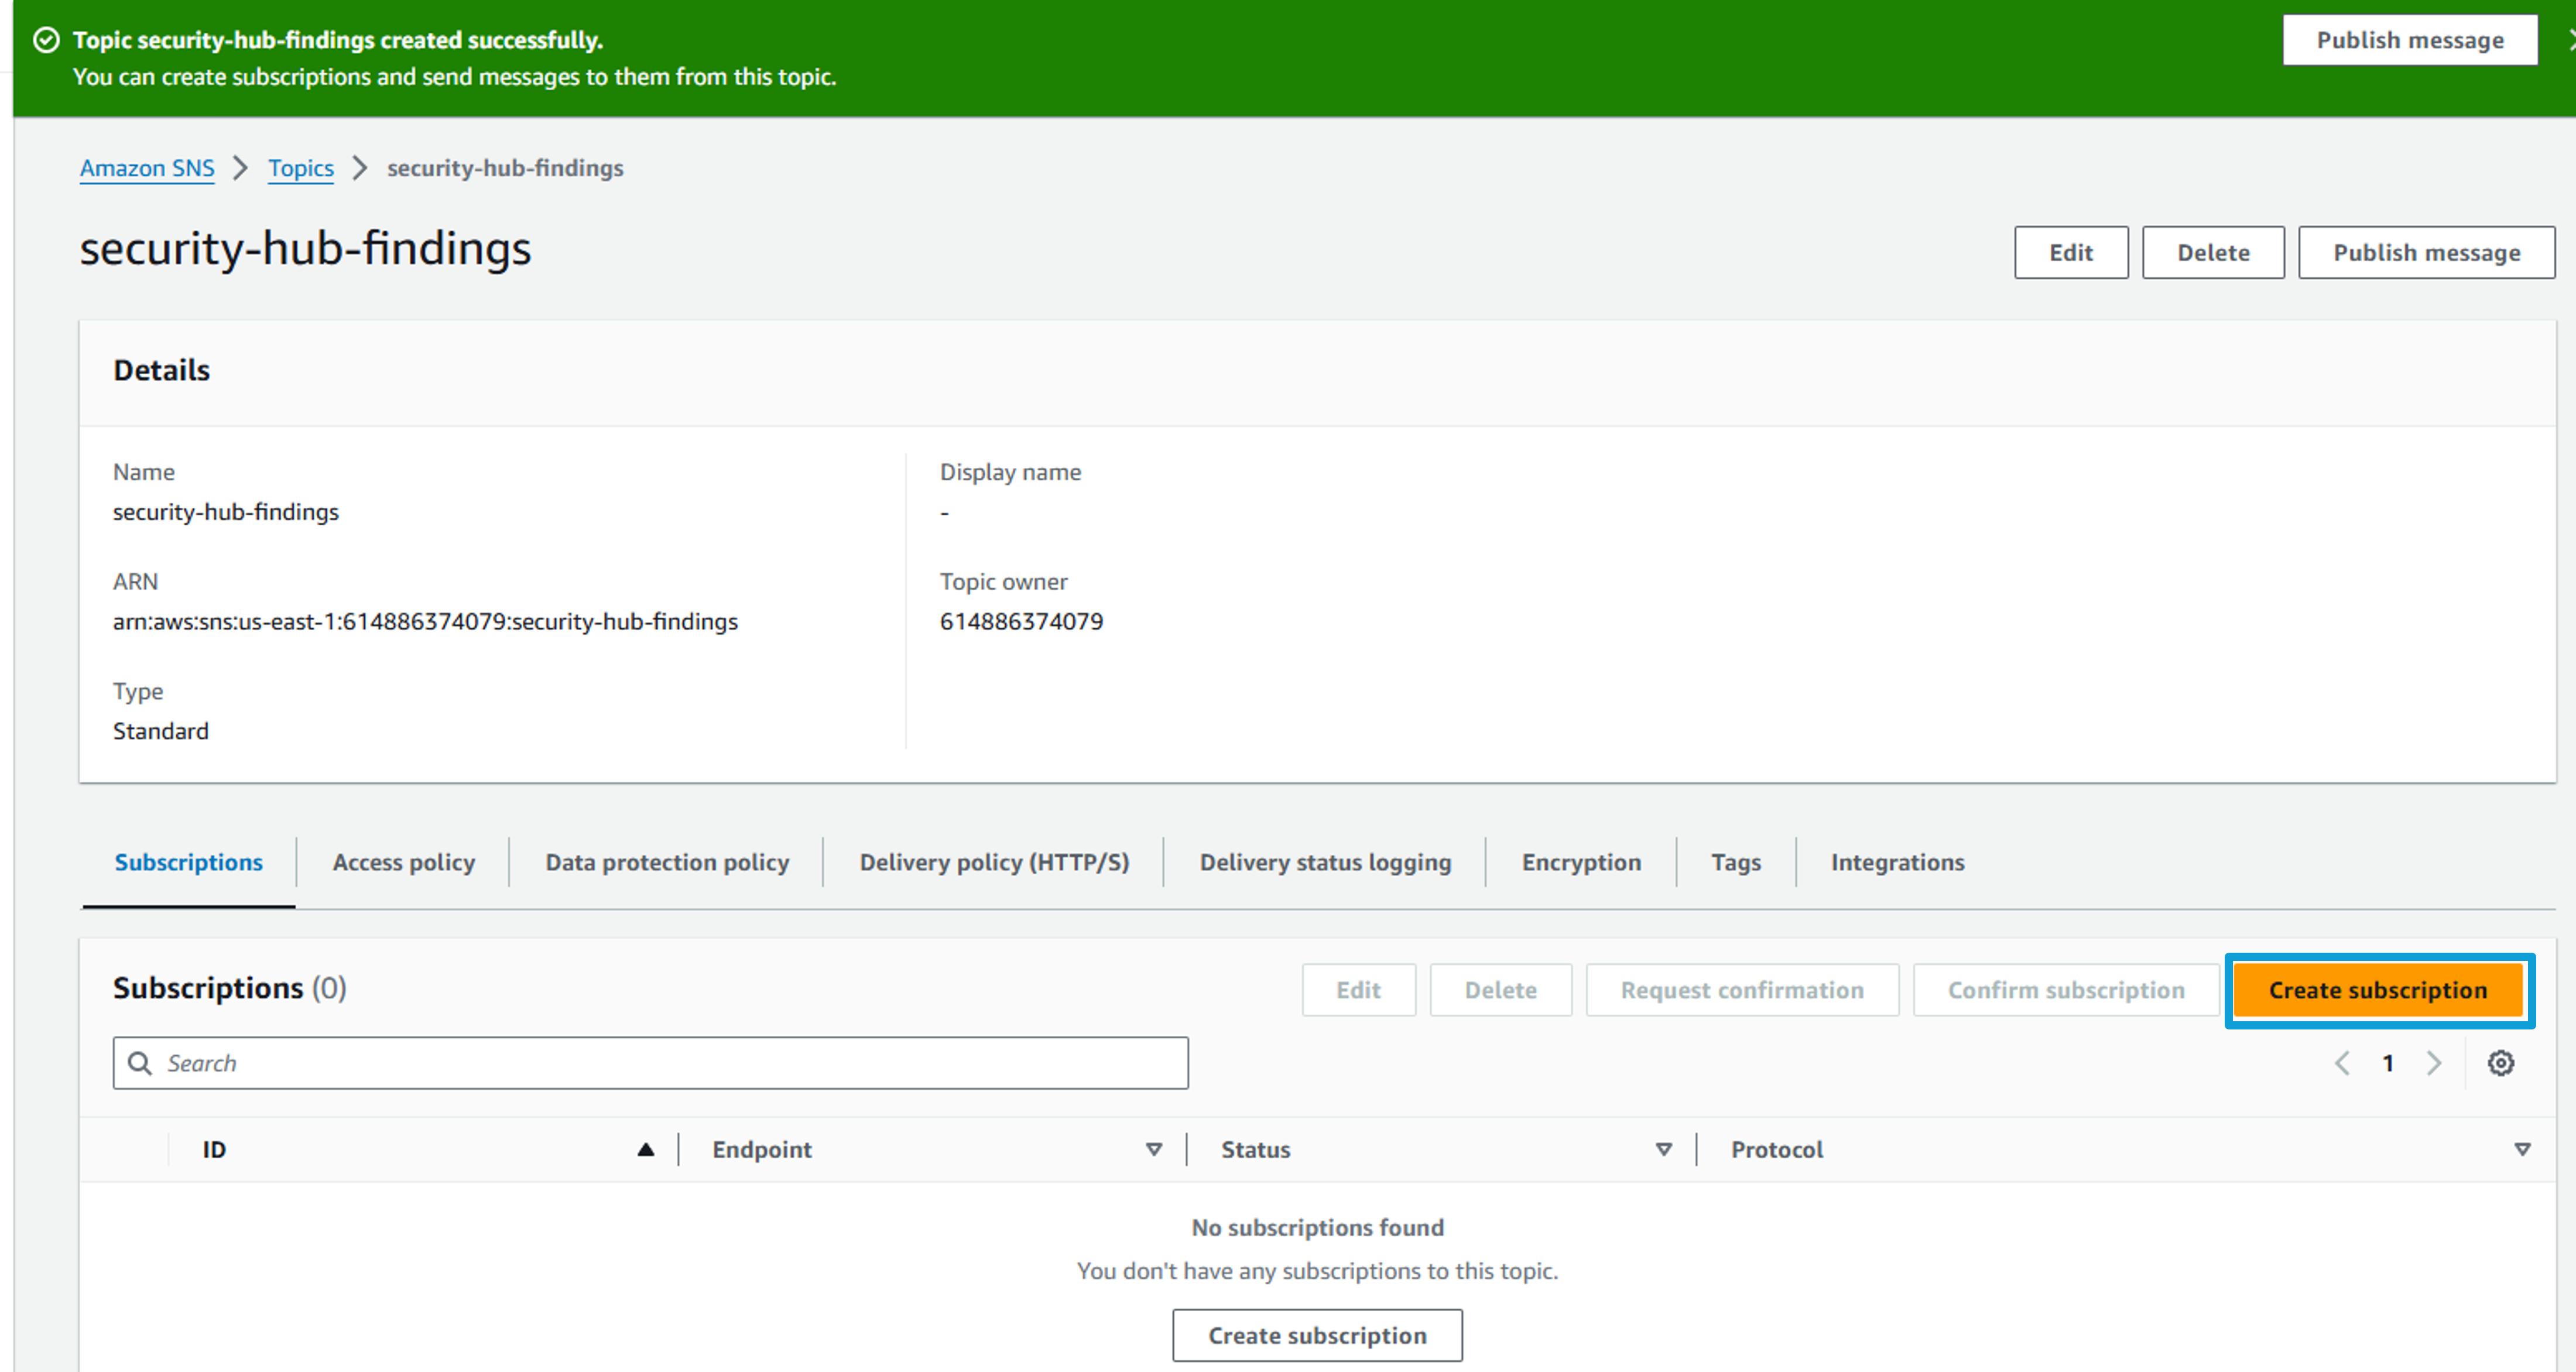The image size is (2576, 1372).
Task: Sort by ID ascending arrow
Action: [646, 1150]
